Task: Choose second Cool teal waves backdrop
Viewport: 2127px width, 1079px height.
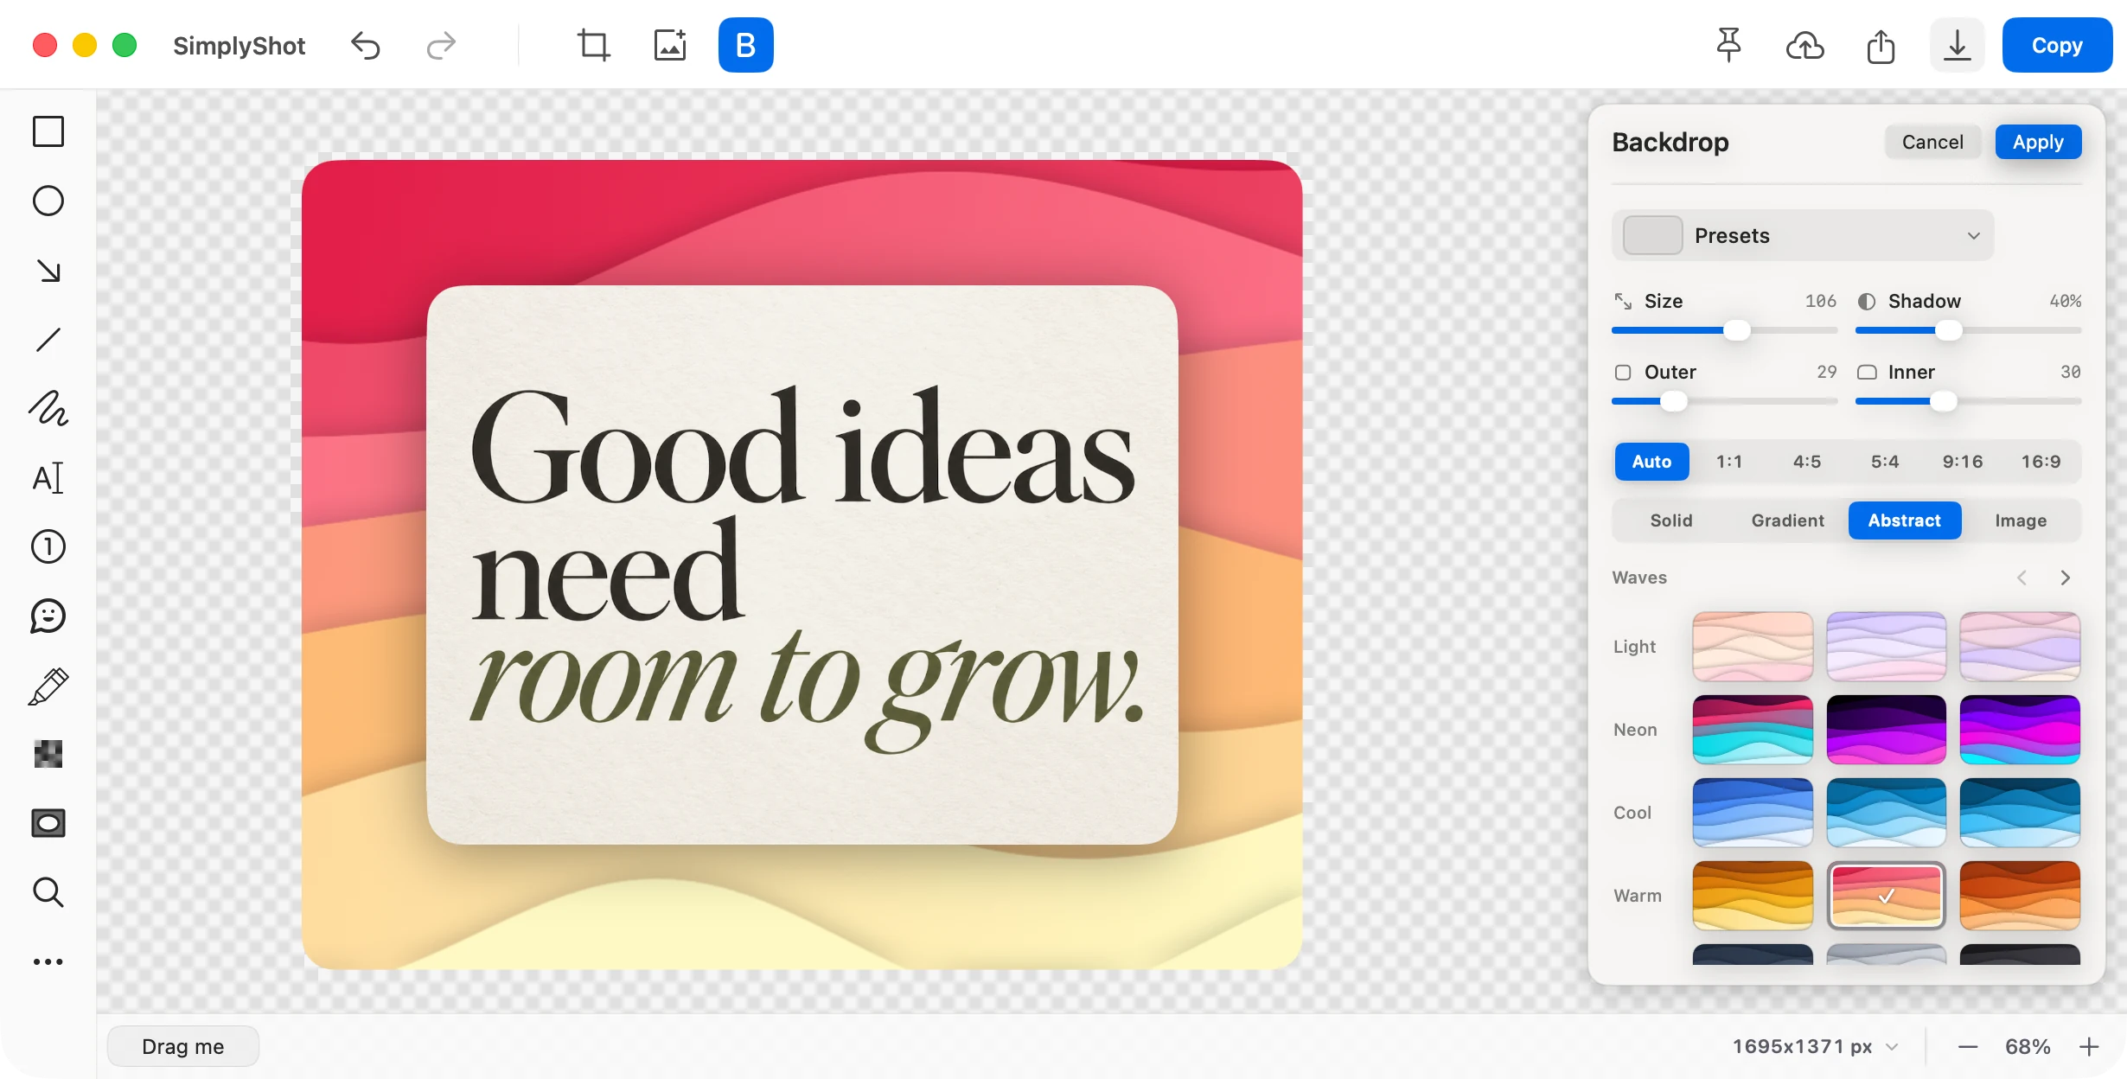Action: (x=1887, y=813)
